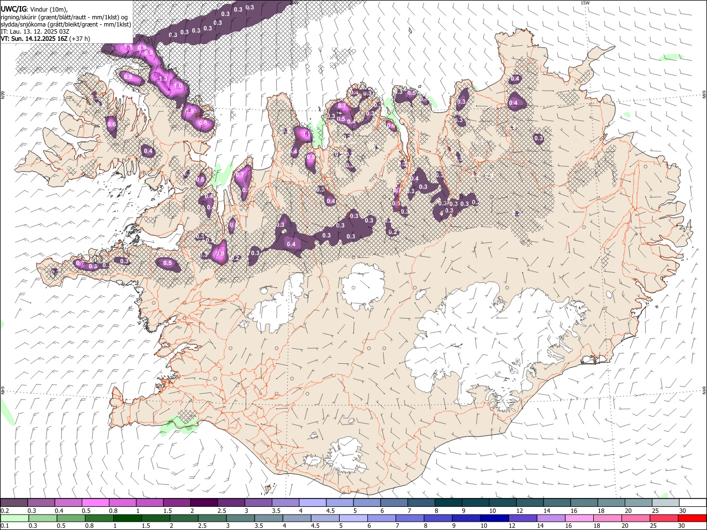Viewport: 707px width, 530px height.
Task: Click the deep navy 10–12 rain legend swatch
Action: [x=494, y=518]
